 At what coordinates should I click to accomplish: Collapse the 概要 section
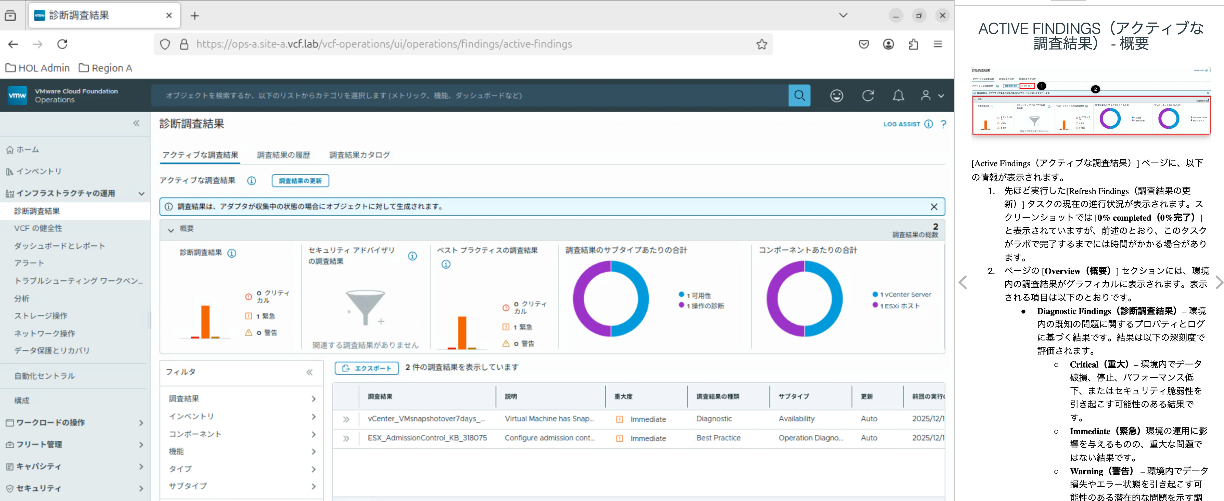coord(170,230)
